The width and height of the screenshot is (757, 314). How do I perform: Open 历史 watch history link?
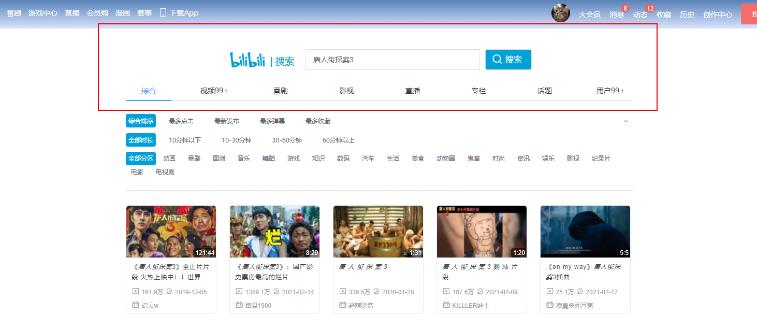click(687, 15)
